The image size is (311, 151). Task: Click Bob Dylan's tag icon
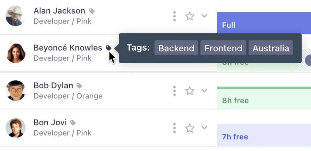click(79, 86)
